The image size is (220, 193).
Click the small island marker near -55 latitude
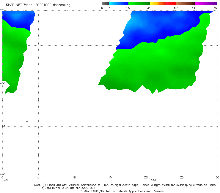tap(27, 121)
